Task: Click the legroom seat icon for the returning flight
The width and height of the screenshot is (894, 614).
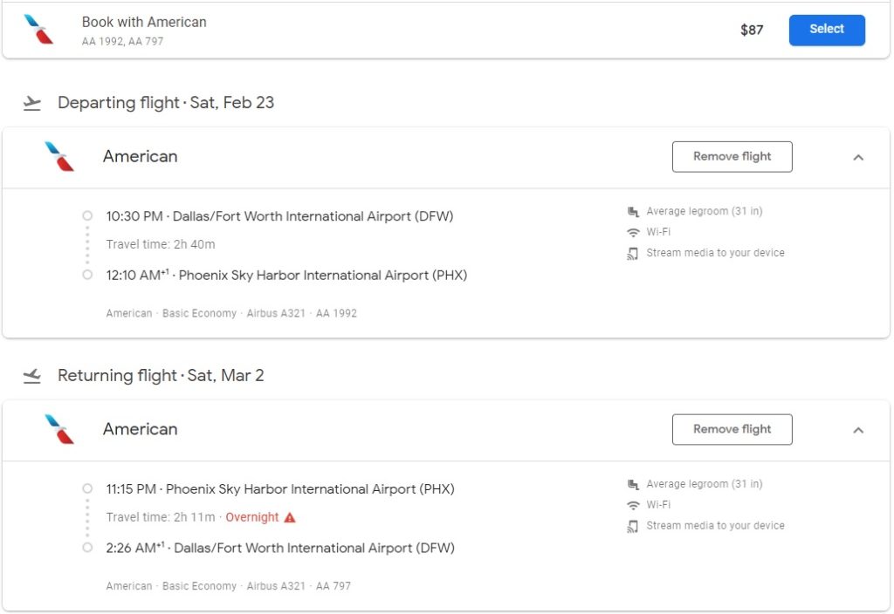Action: coord(633,485)
